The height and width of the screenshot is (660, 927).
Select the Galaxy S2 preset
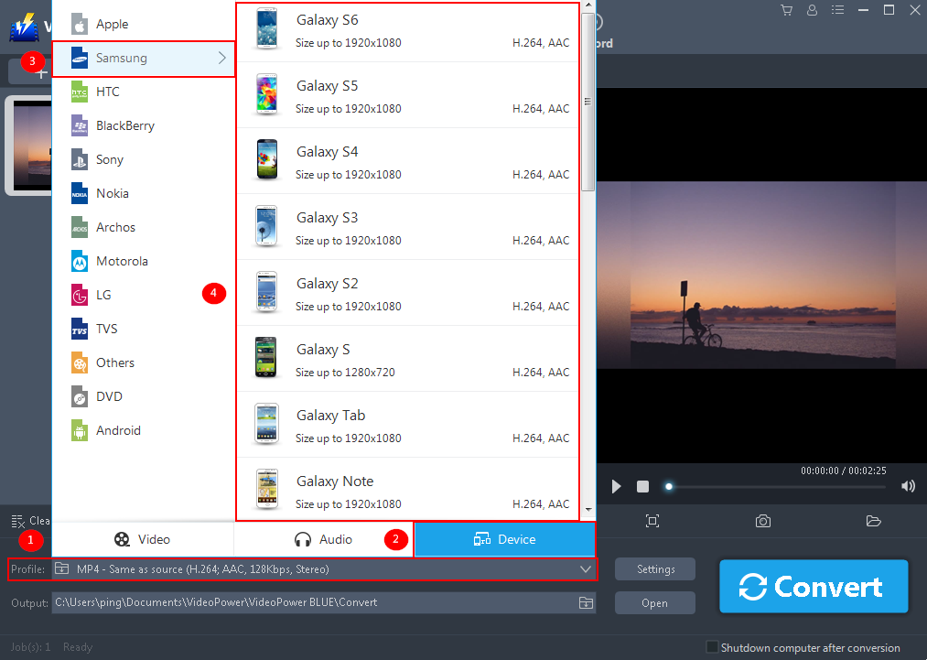point(408,292)
